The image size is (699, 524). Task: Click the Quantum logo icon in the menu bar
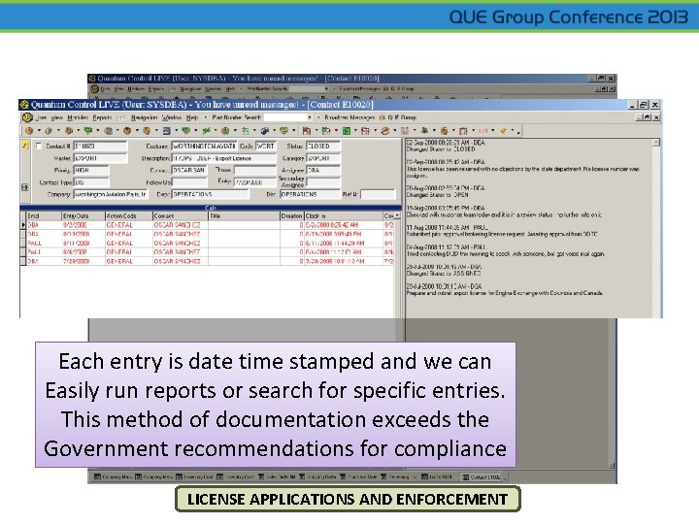click(x=27, y=117)
